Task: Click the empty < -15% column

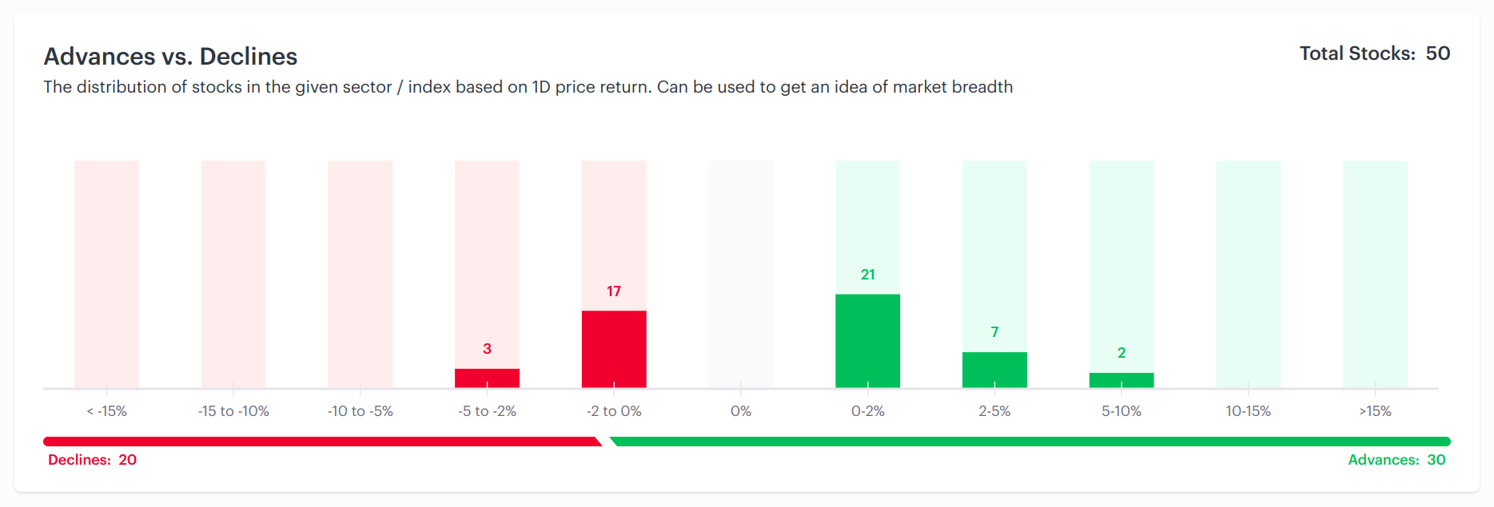Action: [x=106, y=274]
